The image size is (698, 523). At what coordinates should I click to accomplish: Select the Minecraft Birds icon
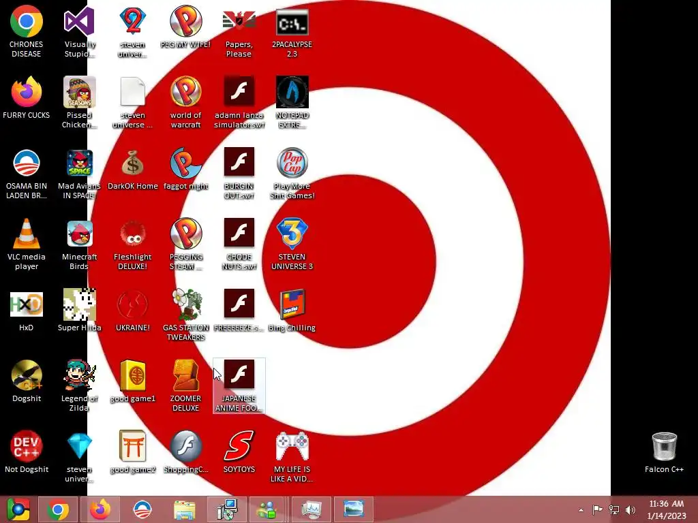(79, 244)
